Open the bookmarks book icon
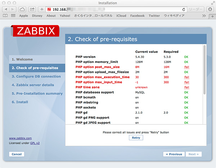This screenshot has height=168, width=216. tap(5, 16)
